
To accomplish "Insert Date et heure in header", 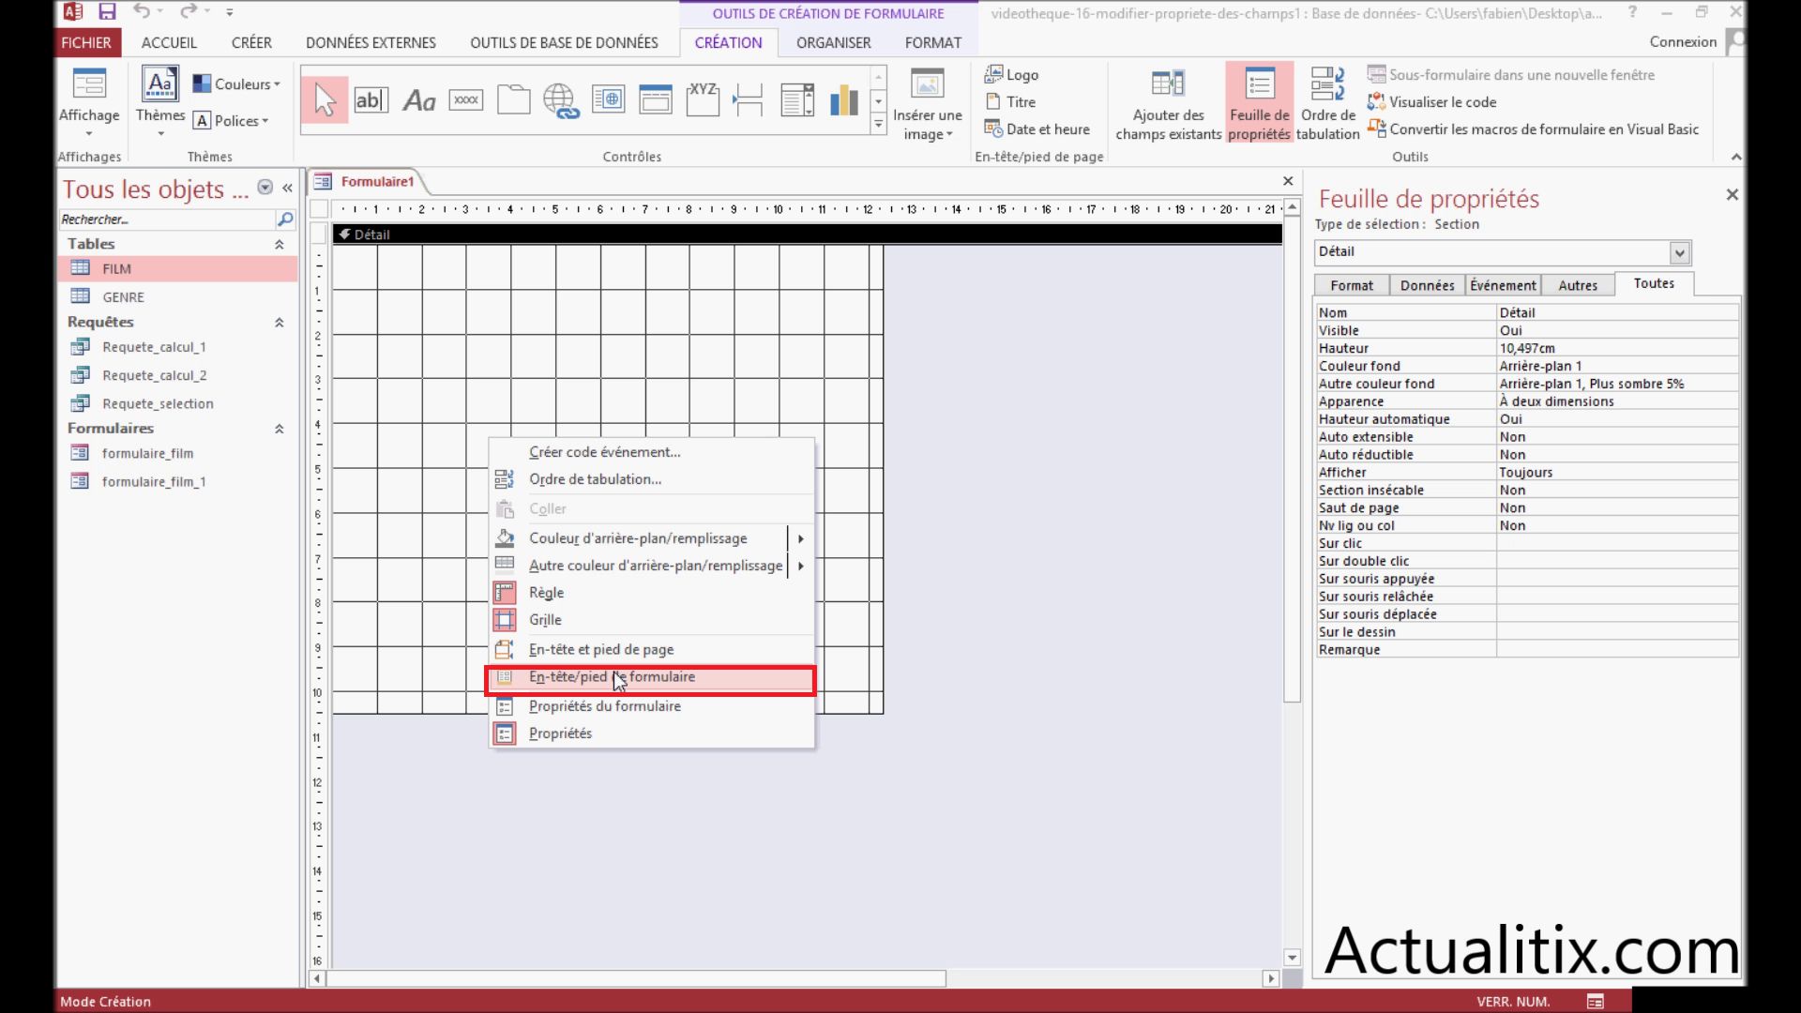I will pos(1037,129).
